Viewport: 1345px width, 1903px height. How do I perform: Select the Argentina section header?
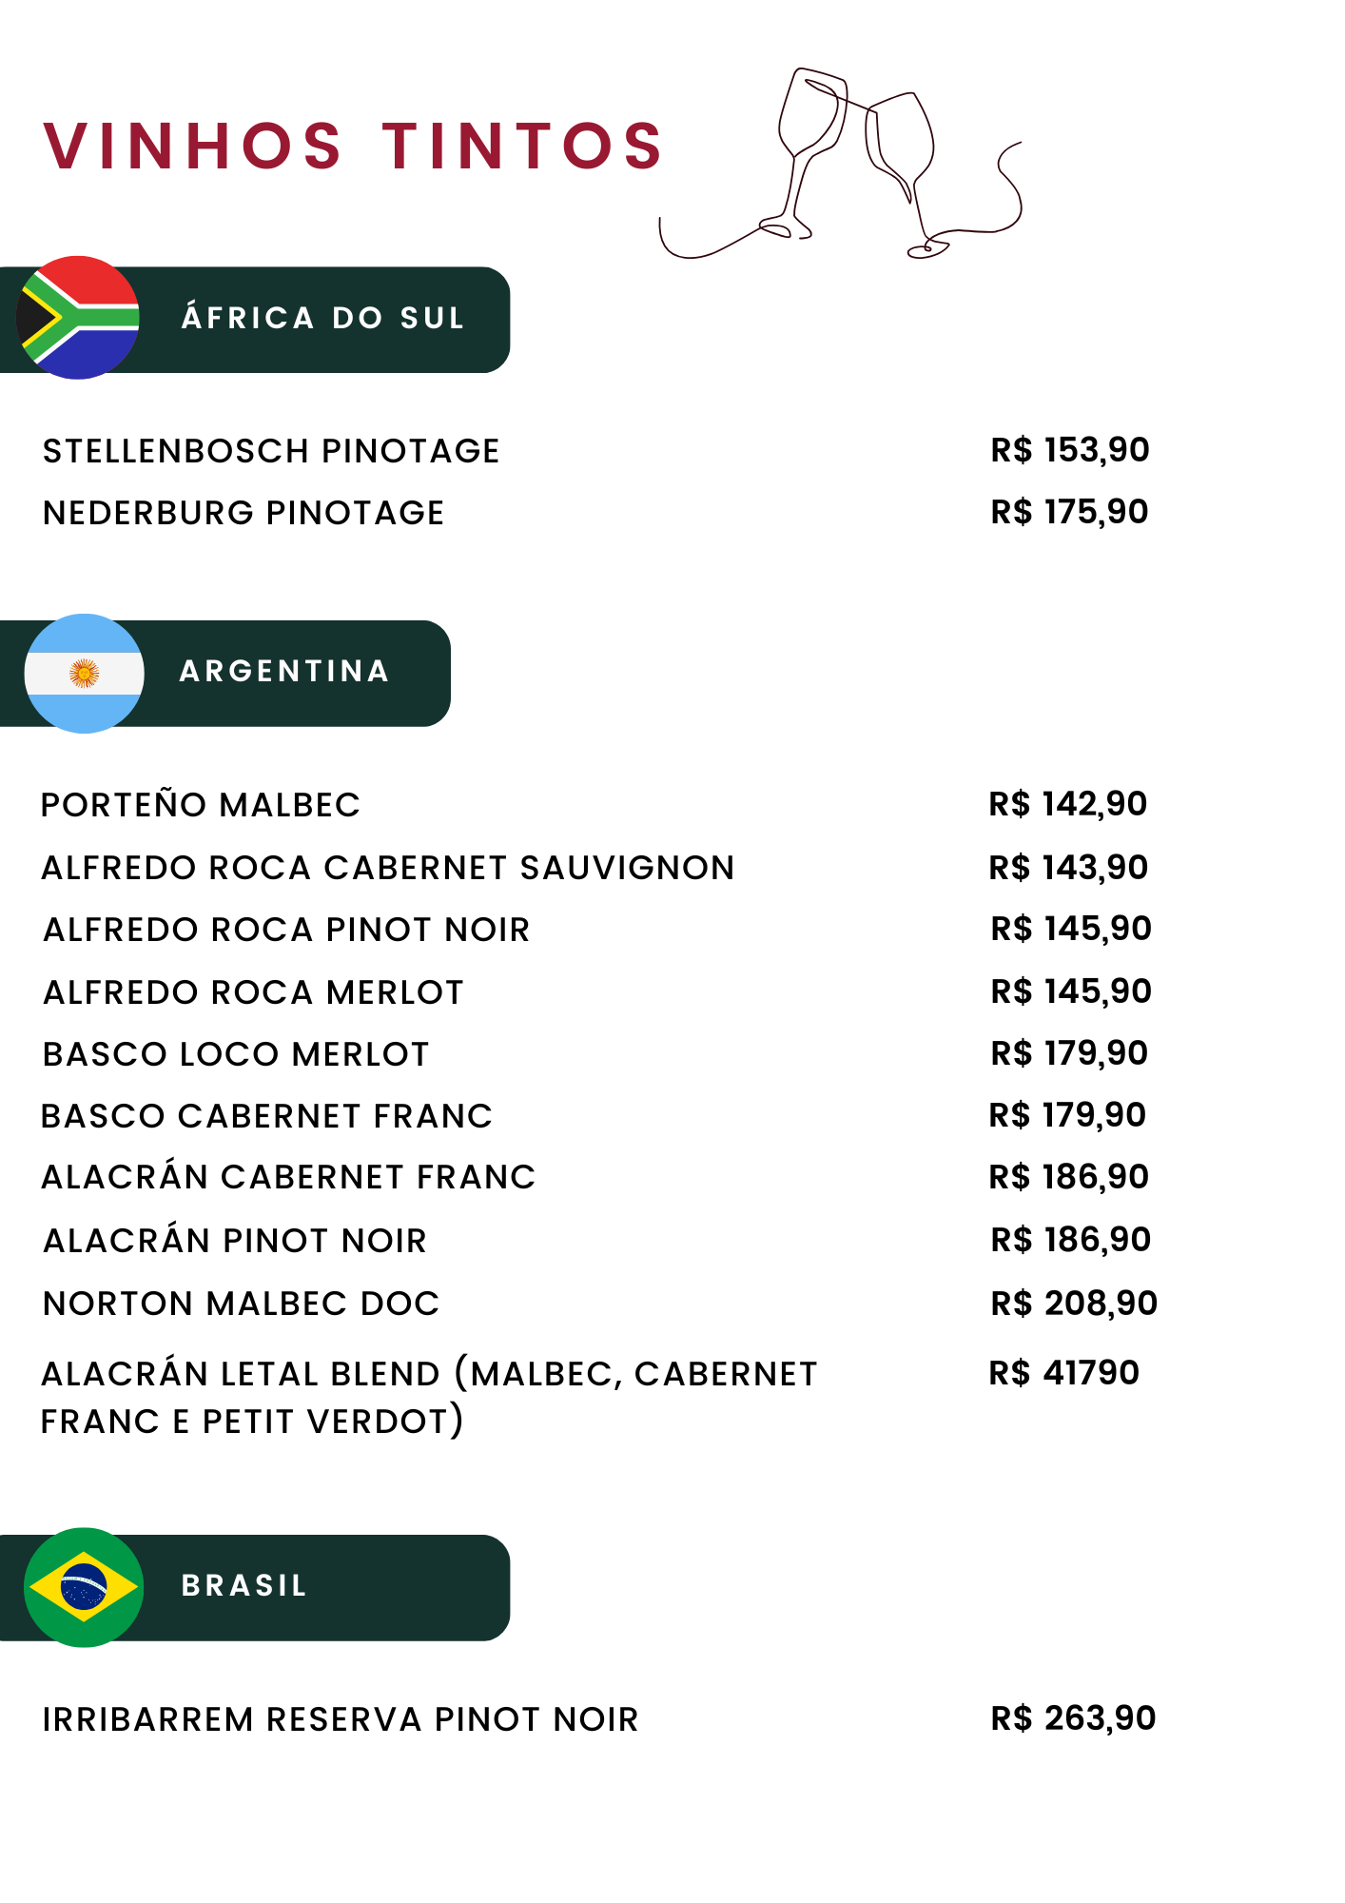point(284,672)
